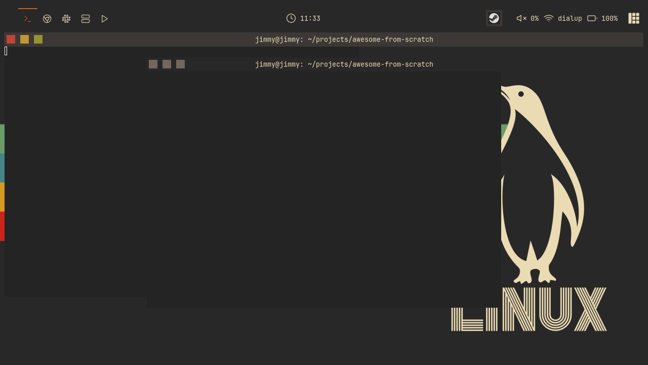
Task: Click the 0% volume label
Action: pyautogui.click(x=535, y=18)
